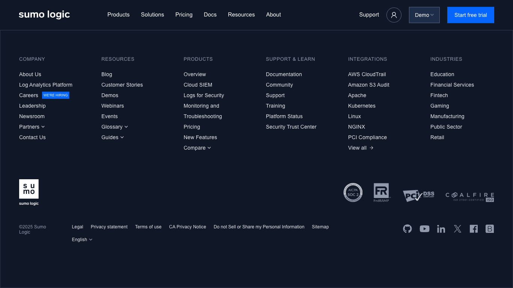Open the Leadership link
This screenshot has width=513, height=288.
(x=32, y=106)
